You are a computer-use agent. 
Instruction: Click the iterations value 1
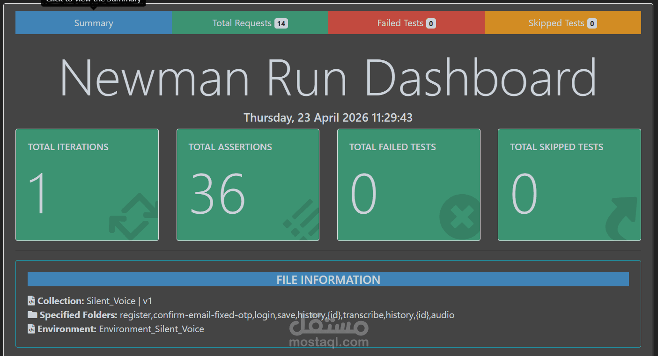38,194
